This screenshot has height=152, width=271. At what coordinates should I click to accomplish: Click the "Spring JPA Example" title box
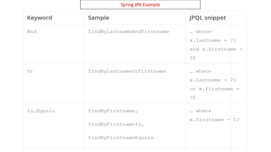tap(140, 5)
